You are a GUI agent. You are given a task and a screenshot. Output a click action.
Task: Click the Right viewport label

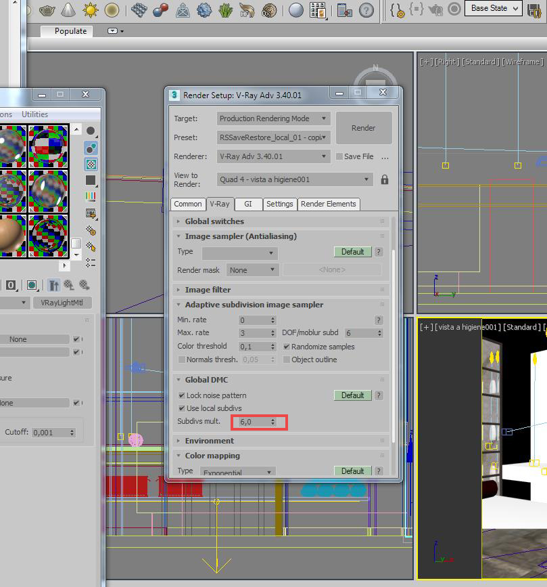(x=446, y=62)
